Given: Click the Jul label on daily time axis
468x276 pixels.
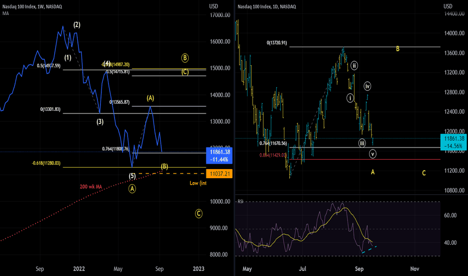Looking at the screenshot, I should pyautogui.click(x=303, y=269).
